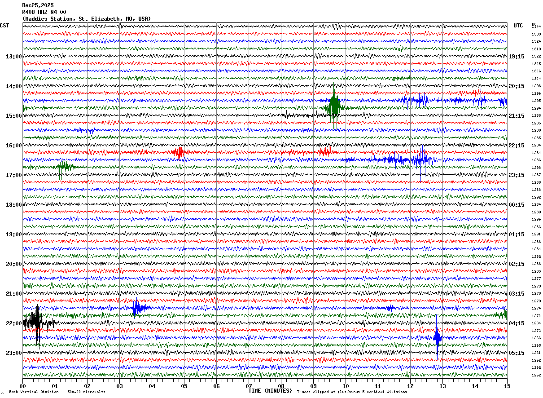This screenshot has height=398, width=543.
Task: Click the 17:00 CST time label
Action: click(x=13, y=175)
